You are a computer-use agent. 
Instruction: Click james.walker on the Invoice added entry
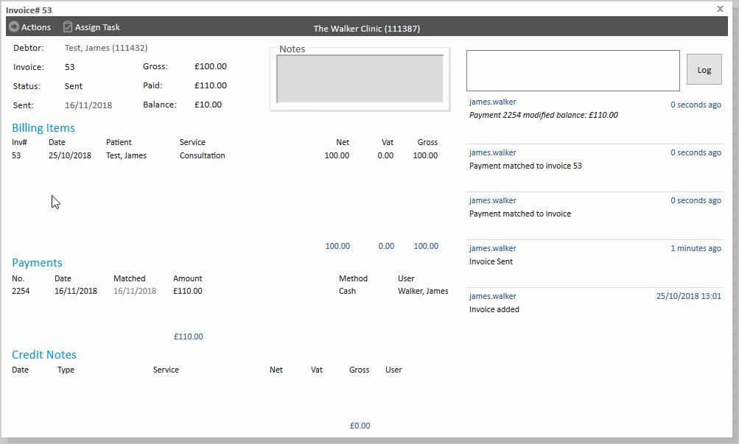pyautogui.click(x=493, y=296)
